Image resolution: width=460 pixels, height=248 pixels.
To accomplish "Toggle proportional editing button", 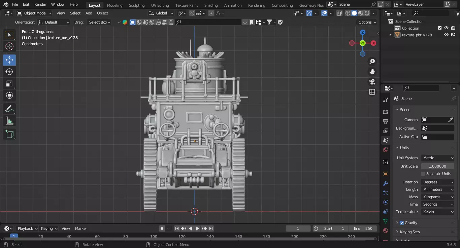I will coord(211,13).
